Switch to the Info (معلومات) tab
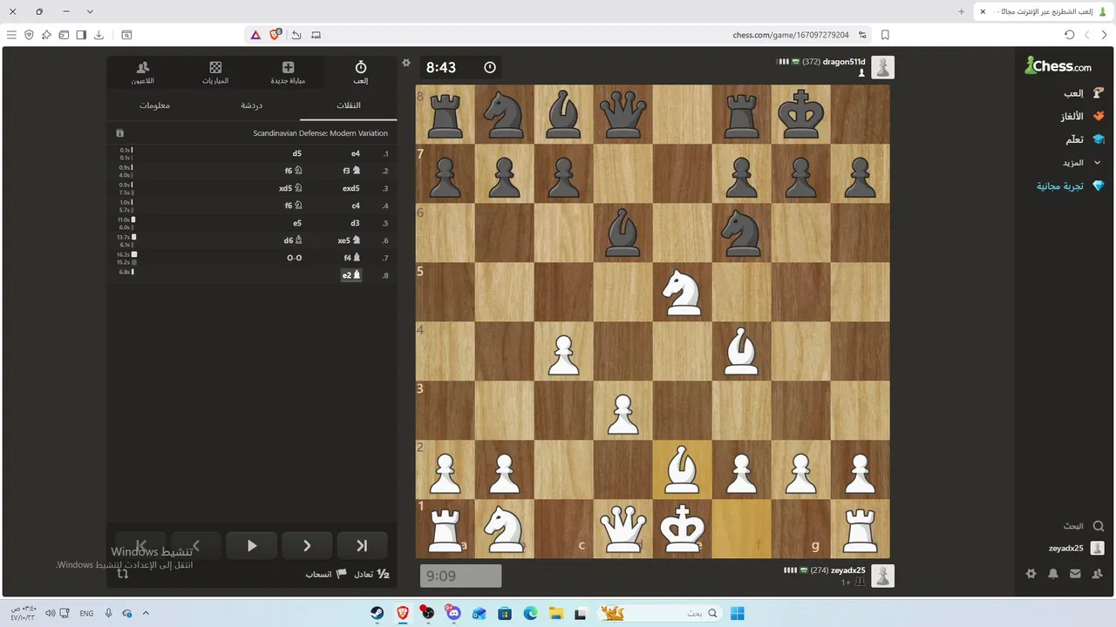The height and width of the screenshot is (627, 1116). 155,105
